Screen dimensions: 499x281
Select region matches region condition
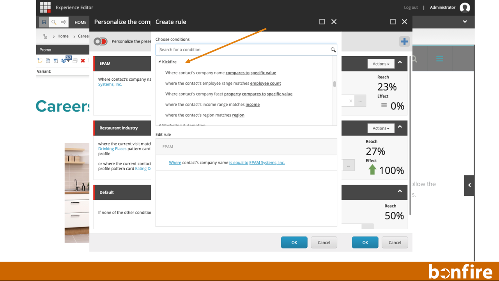[x=205, y=115]
